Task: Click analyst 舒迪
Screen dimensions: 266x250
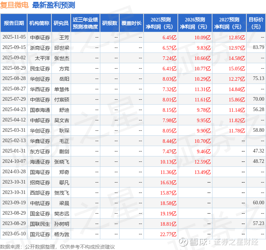Action: [64, 110]
